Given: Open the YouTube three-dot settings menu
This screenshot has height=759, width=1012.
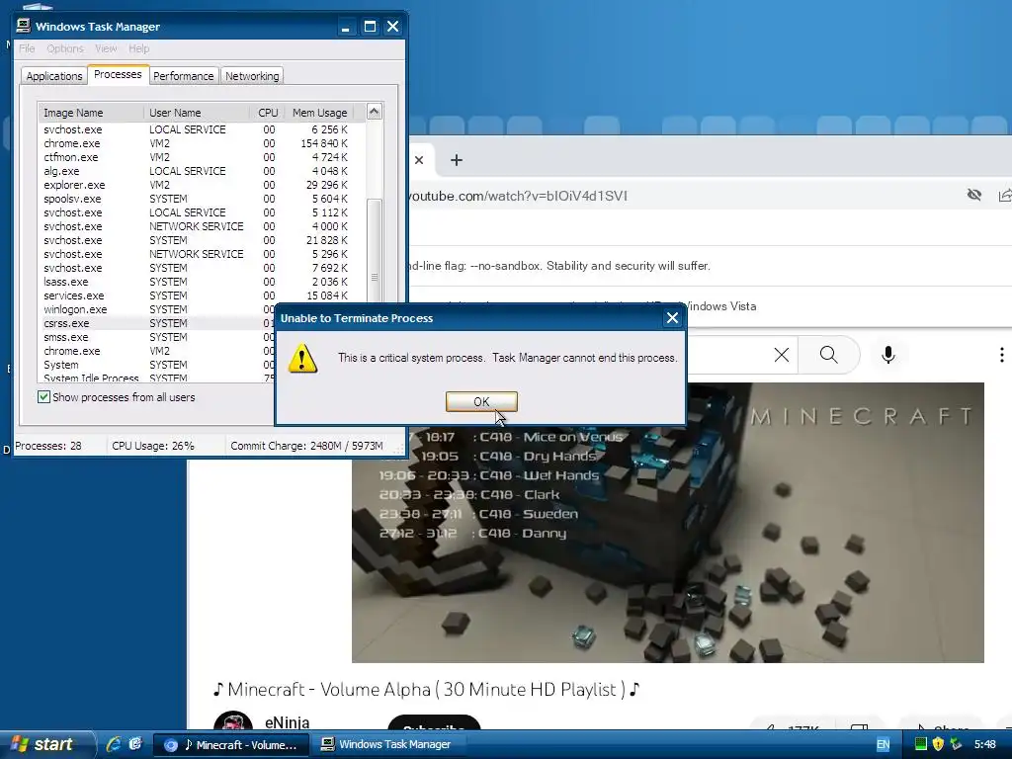Looking at the screenshot, I should click(1001, 355).
